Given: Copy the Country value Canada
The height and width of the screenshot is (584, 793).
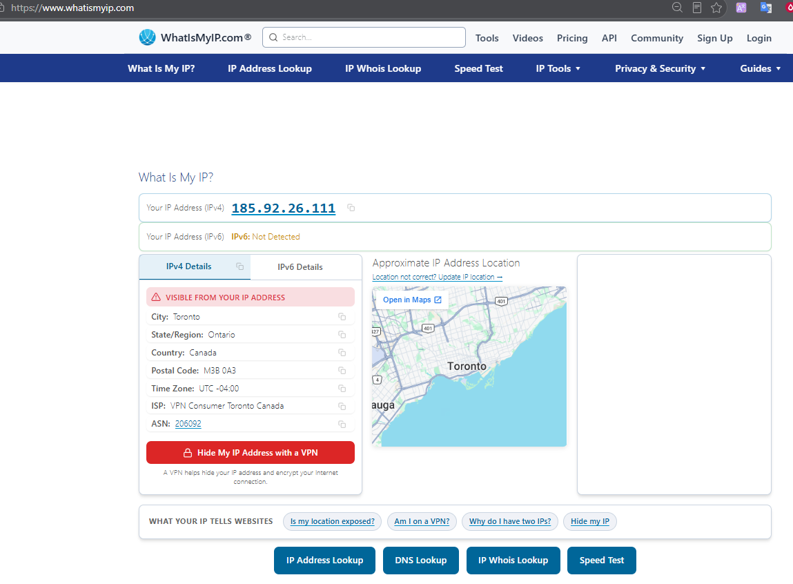Looking at the screenshot, I should pos(342,353).
